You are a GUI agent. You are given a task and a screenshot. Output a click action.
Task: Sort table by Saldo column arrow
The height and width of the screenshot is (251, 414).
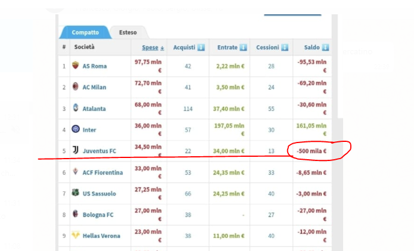pyautogui.click(x=325, y=47)
